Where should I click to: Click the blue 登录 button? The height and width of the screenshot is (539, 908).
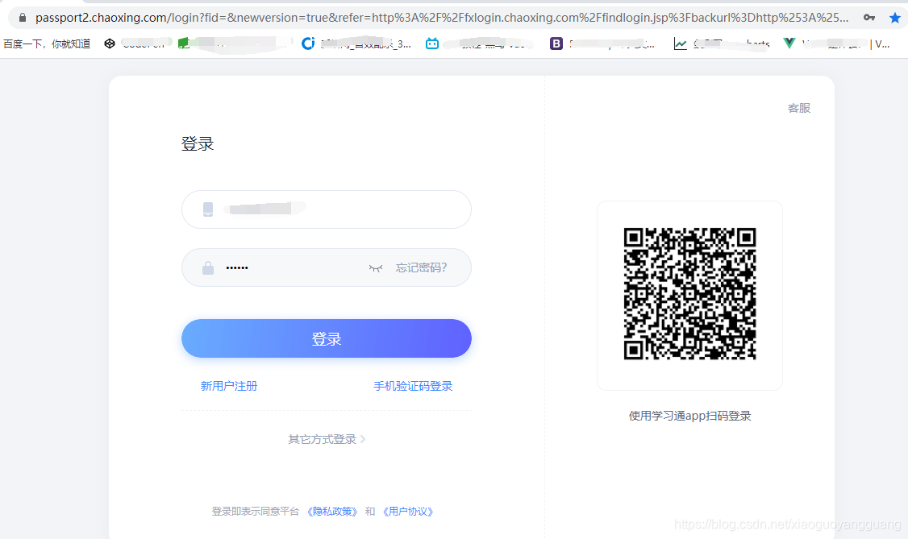[327, 338]
